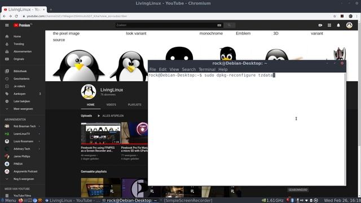361x203 pixels.
Task: Open Aankopen purchases entry
Action: [19, 94]
